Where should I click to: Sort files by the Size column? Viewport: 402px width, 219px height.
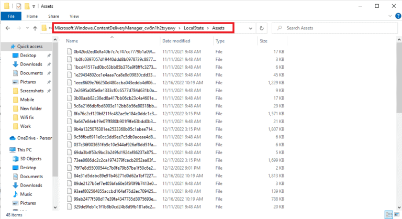(263, 41)
